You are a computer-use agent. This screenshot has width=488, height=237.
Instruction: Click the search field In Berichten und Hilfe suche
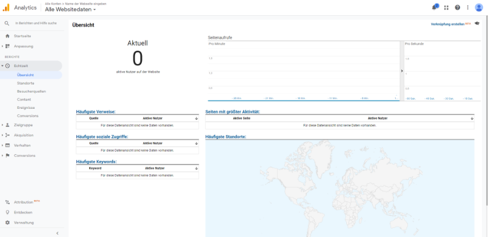click(36, 23)
